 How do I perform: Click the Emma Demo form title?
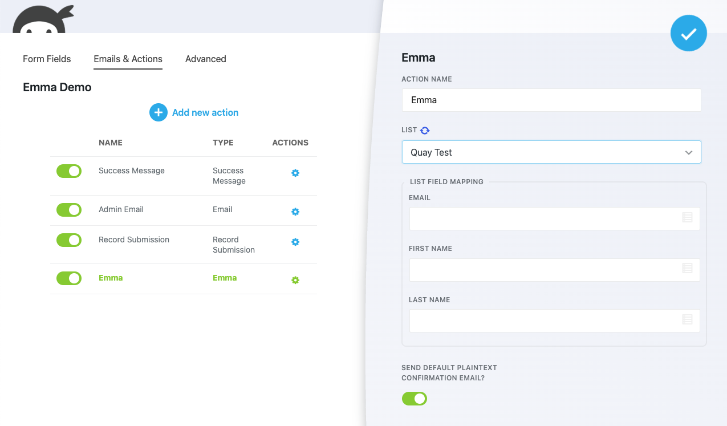(57, 87)
